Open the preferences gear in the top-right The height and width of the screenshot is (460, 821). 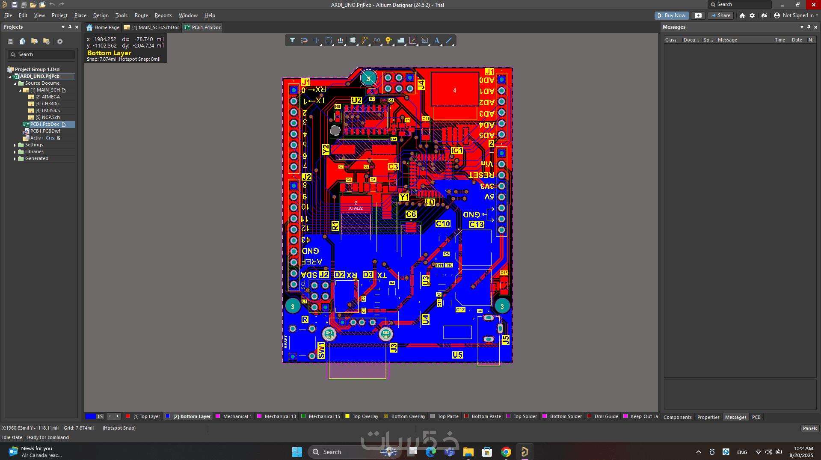tap(752, 15)
